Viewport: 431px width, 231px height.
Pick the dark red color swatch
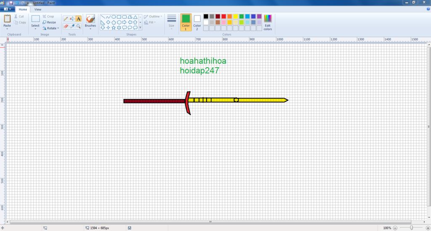click(x=218, y=16)
